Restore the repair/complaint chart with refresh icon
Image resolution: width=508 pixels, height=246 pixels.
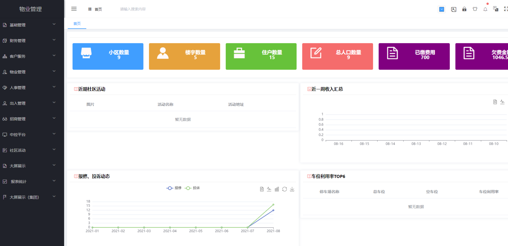(285, 189)
